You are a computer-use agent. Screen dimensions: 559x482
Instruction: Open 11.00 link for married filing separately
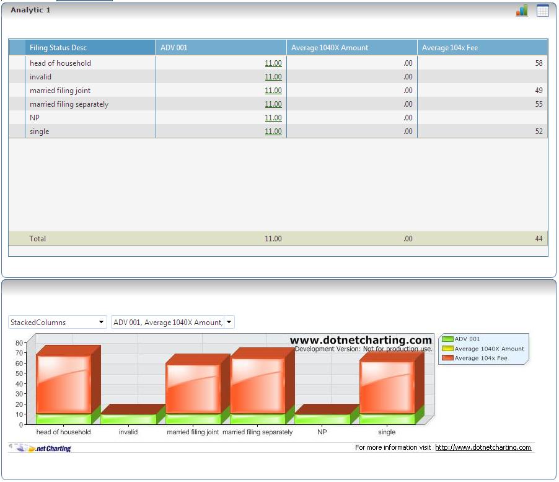coord(273,104)
